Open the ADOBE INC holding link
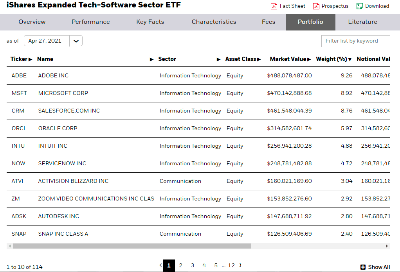Image resolution: width=400 pixels, height=272 pixels. coord(52,75)
